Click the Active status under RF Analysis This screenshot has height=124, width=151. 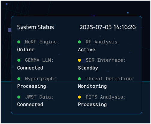[x=87, y=50]
